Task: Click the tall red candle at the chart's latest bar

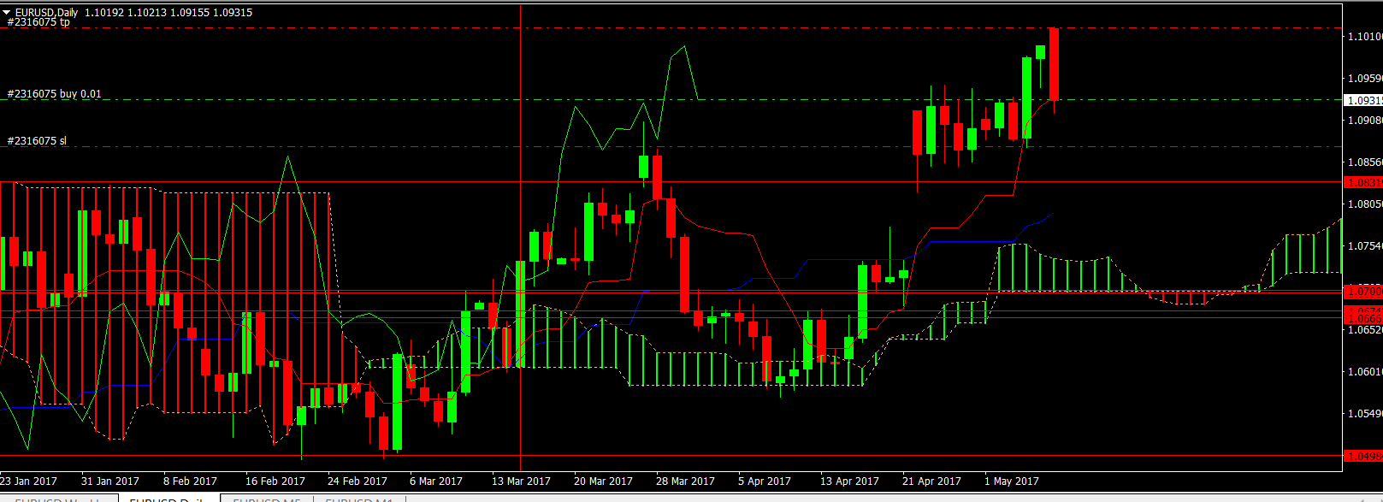Action: [x=1054, y=64]
